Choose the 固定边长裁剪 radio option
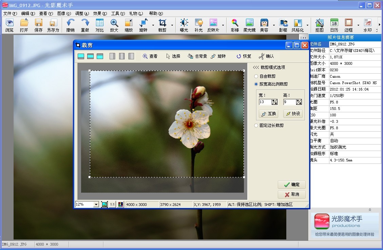 [x=256, y=126]
